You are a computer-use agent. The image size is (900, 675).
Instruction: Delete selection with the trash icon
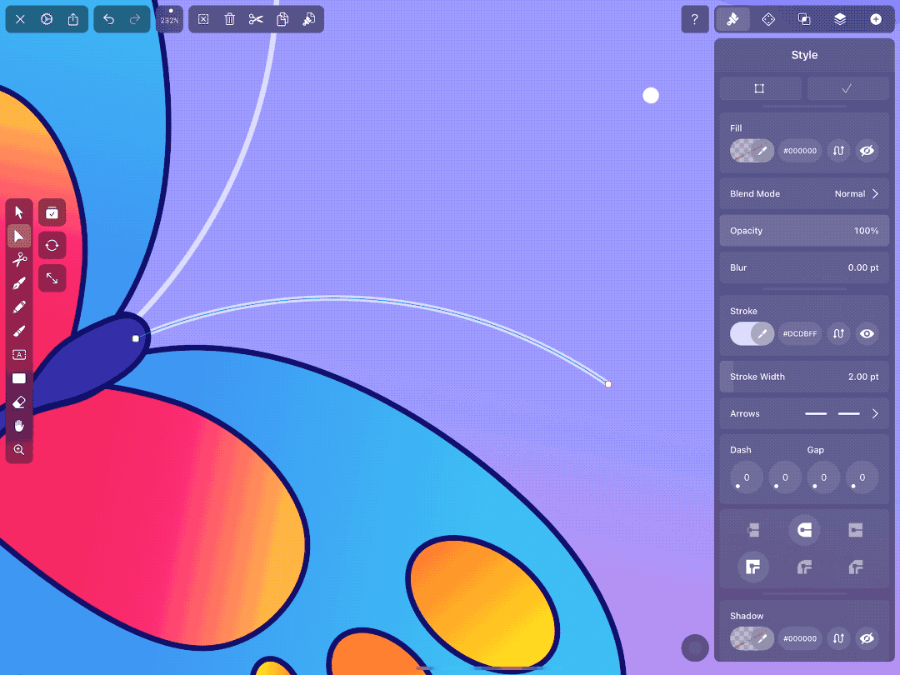[x=230, y=19]
